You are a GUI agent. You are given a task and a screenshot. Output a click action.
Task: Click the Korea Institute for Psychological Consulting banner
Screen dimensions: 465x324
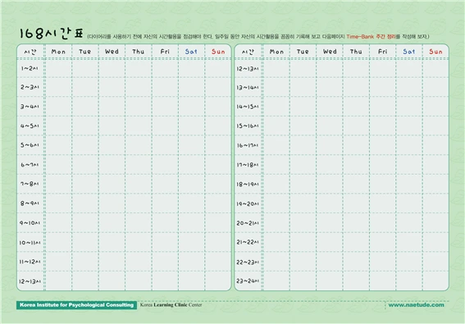(76, 305)
